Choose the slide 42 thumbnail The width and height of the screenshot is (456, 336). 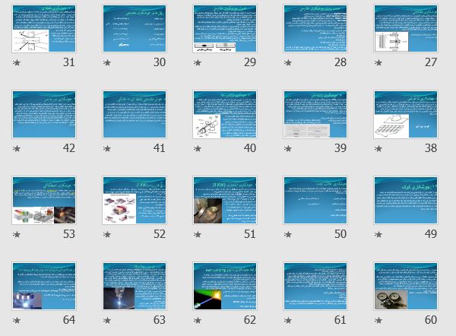point(44,114)
